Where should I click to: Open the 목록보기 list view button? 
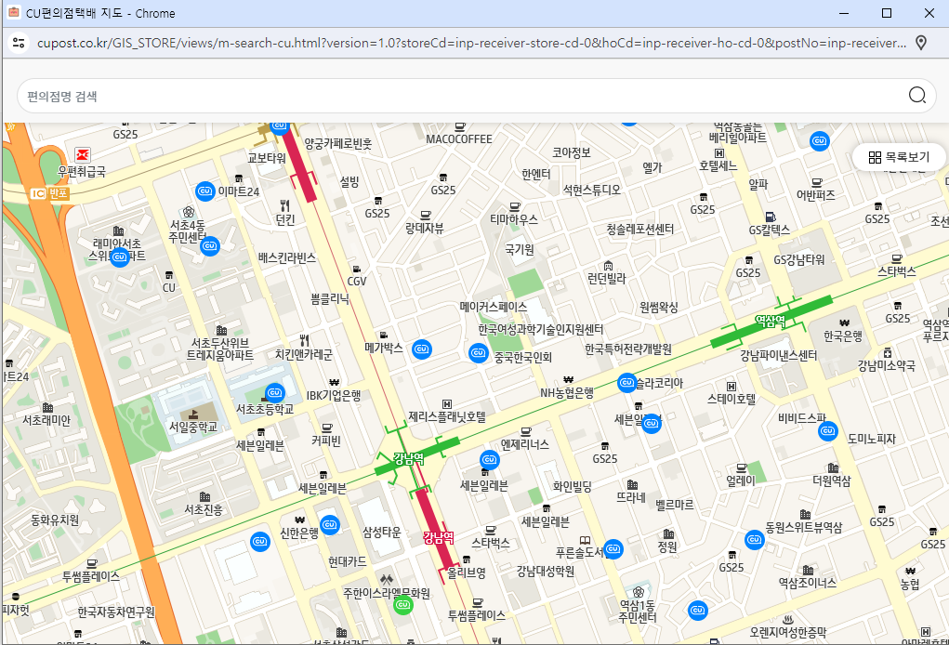click(899, 157)
